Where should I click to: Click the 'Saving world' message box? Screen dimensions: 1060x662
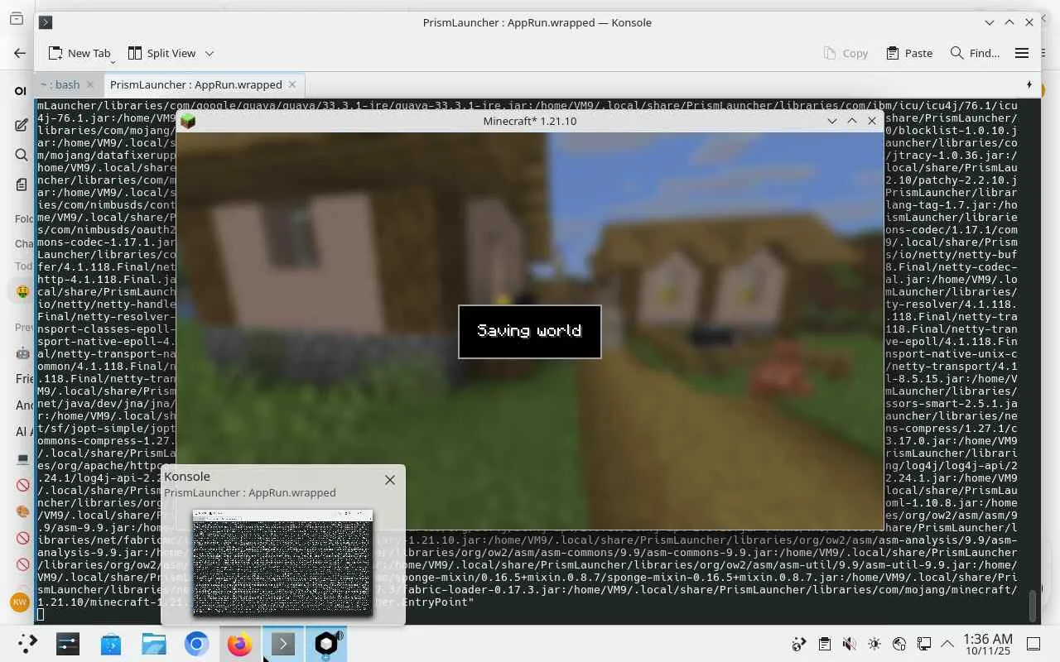pyautogui.click(x=530, y=331)
